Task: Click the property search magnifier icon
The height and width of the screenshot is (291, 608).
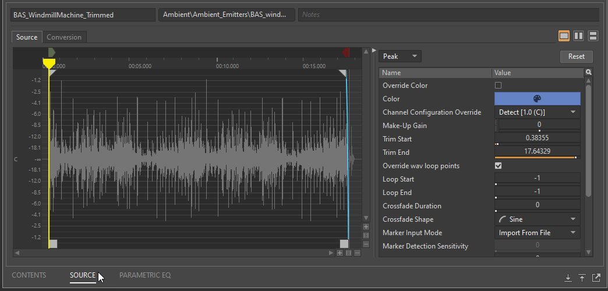Action: click(589, 73)
